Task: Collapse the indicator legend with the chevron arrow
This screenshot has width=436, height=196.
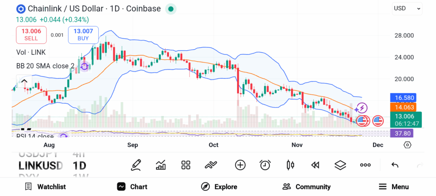Action: pyautogui.click(x=24, y=81)
